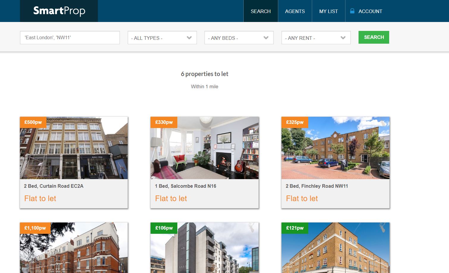This screenshot has height=273, width=449.
Task: Focus the location search input field
Action: [x=70, y=38]
